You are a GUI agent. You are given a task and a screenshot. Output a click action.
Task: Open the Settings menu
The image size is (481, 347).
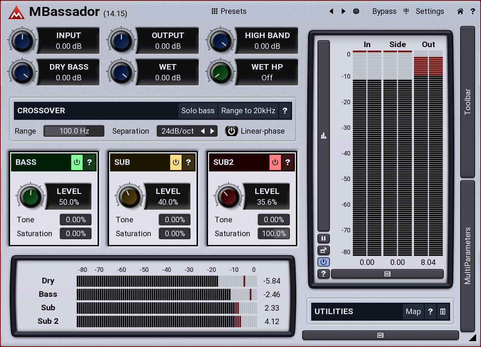(430, 11)
